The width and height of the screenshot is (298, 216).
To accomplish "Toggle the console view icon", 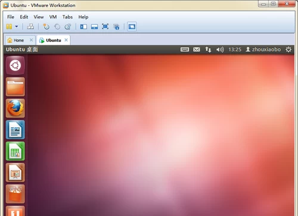I will [132, 27].
